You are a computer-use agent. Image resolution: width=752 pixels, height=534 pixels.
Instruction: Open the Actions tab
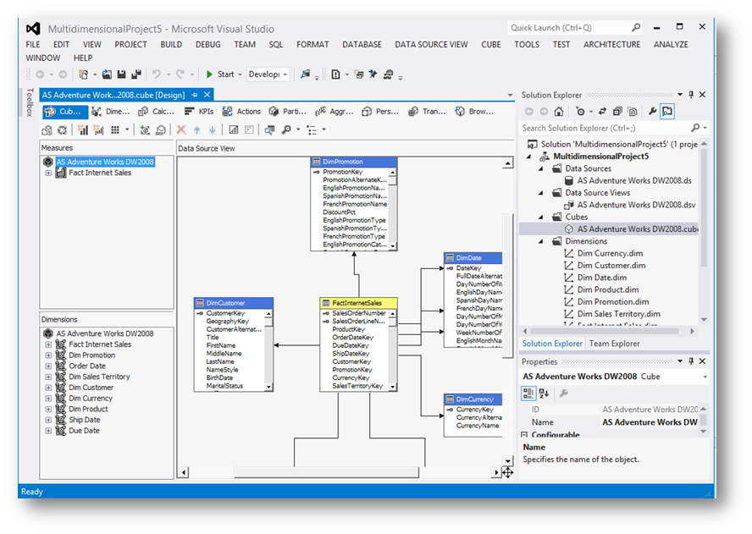point(241,112)
